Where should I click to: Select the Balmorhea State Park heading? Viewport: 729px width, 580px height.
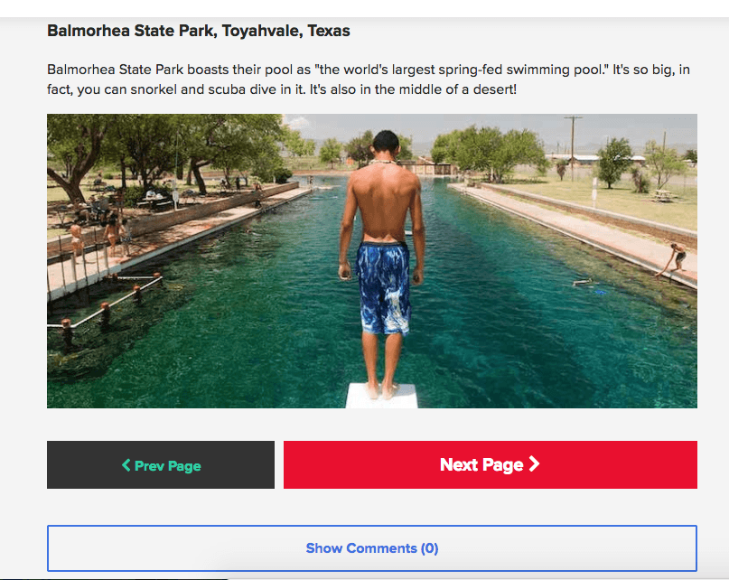pyautogui.click(x=199, y=31)
